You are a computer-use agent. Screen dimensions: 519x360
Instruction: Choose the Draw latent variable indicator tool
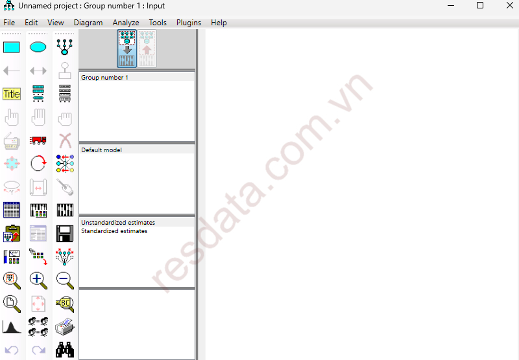65,47
